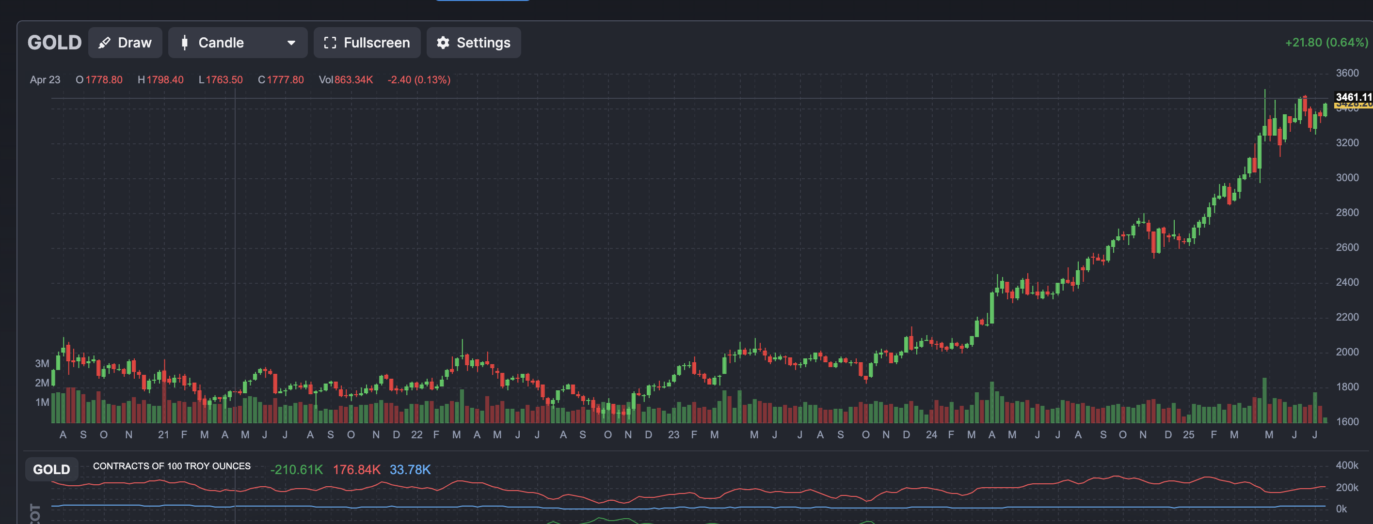
Task: Click the GOLD title at top left
Action: click(54, 43)
